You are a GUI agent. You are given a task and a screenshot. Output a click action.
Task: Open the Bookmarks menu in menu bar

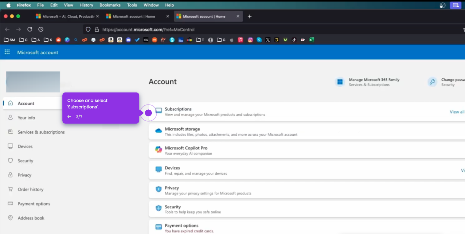click(110, 5)
